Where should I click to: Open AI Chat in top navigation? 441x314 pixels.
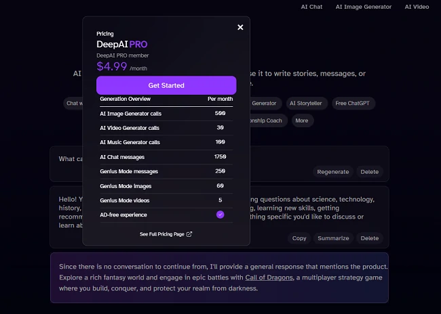311,7
